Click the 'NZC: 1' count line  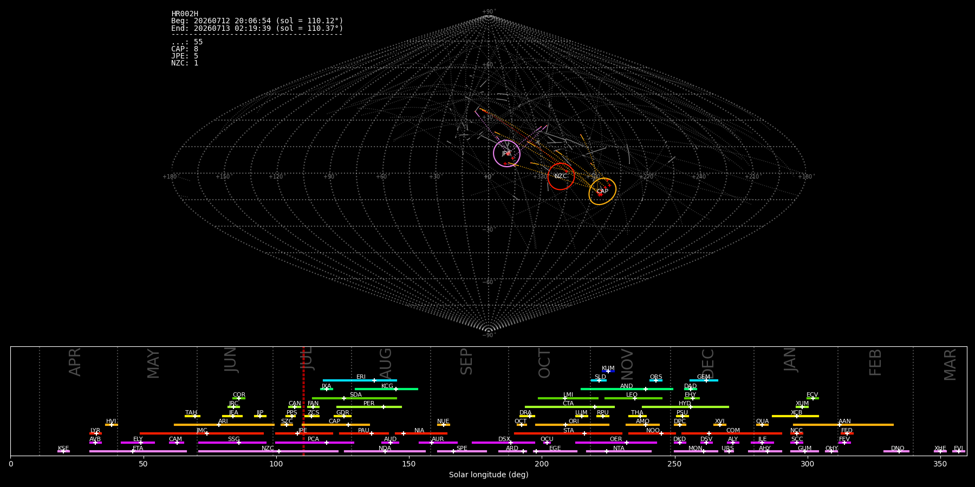point(185,63)
